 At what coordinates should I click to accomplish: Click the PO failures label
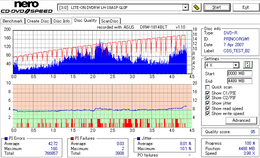148,155
